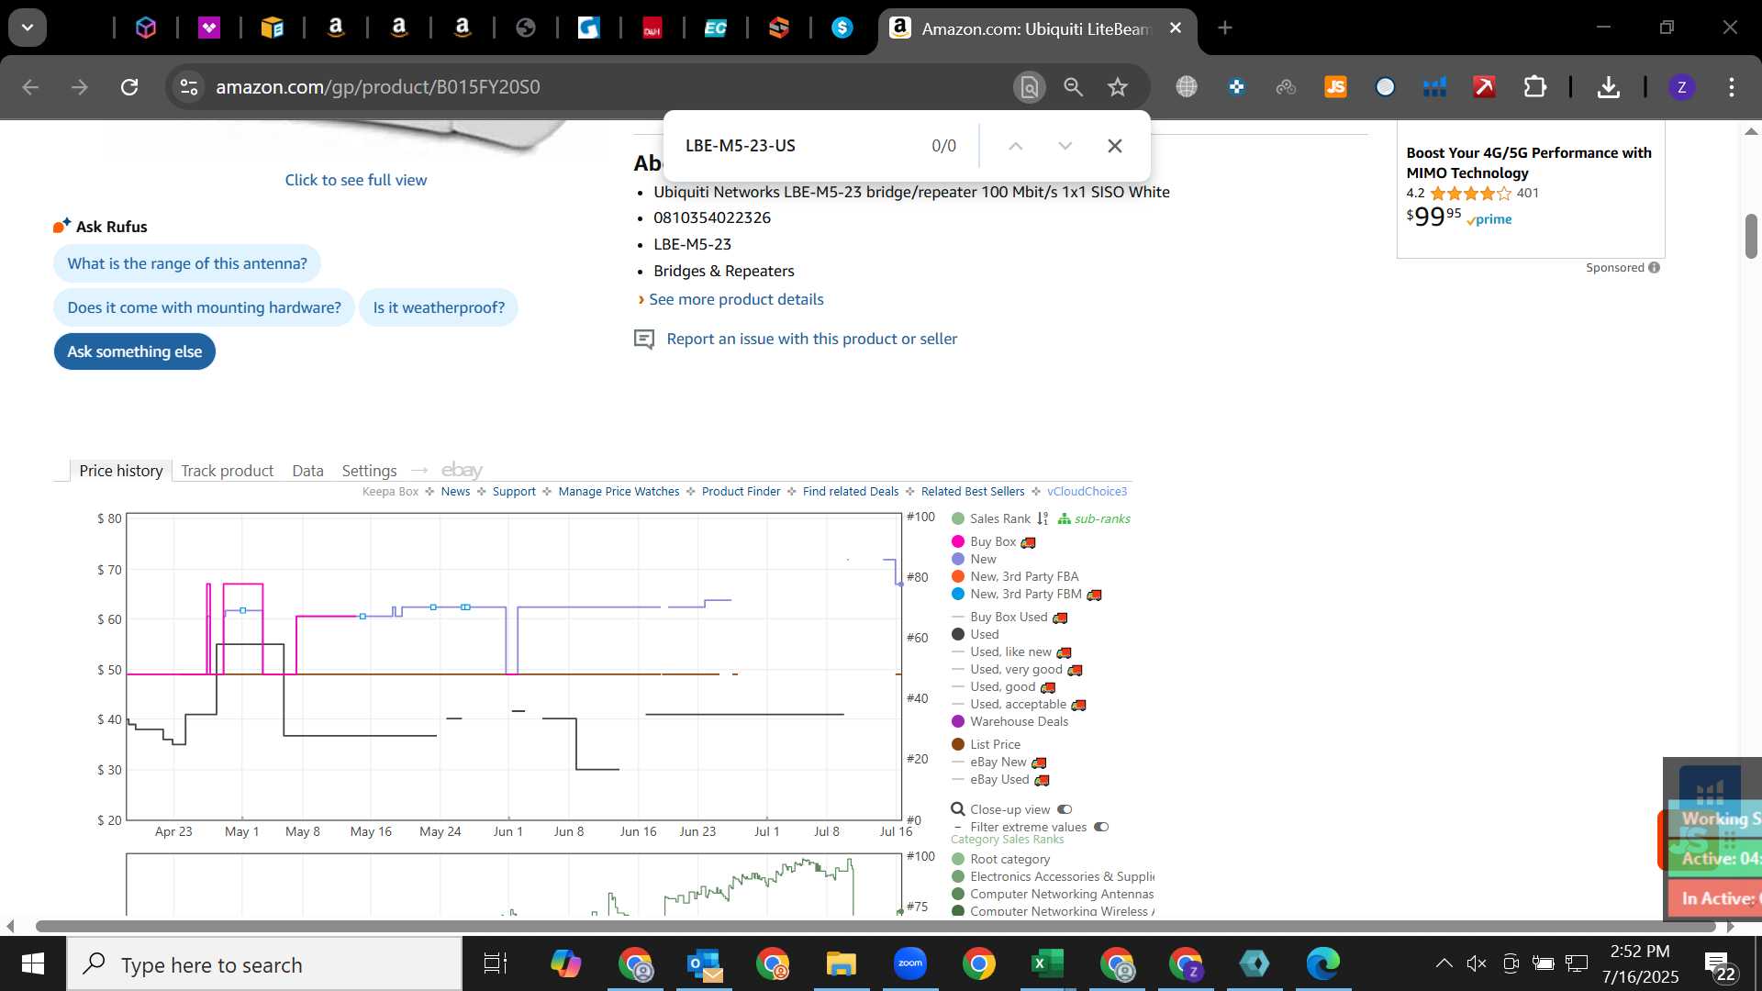
Task: Ask Rufus about mounting hardware
Action: [x=204, y=307]
